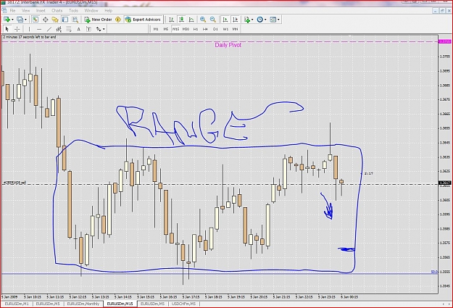Switch to the EURUSDm,M1 chart tab
This screenshot has width=453, height=308.
pyautogui.click(x=17, y=304)
